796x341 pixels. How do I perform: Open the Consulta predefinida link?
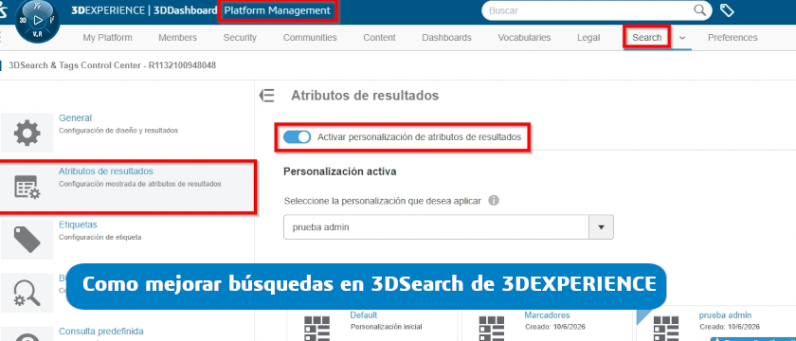[x=101, y=332]
